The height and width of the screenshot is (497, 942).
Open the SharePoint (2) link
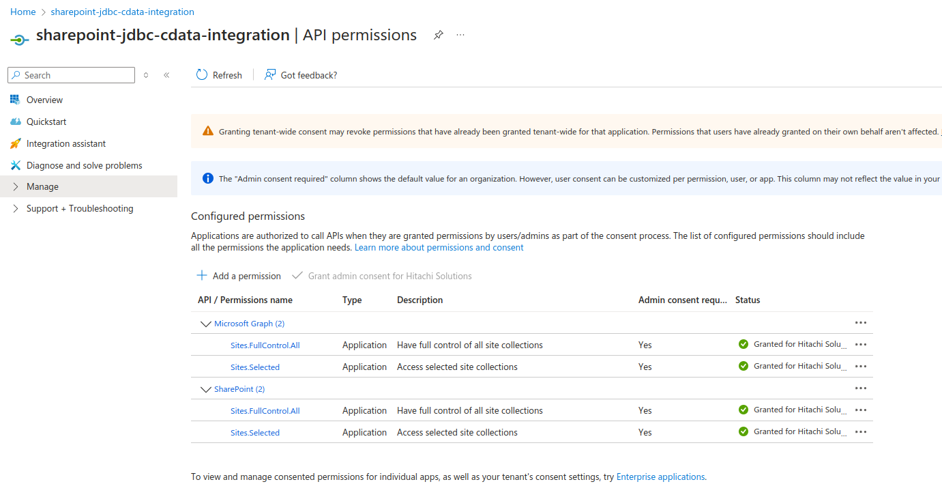239,389
